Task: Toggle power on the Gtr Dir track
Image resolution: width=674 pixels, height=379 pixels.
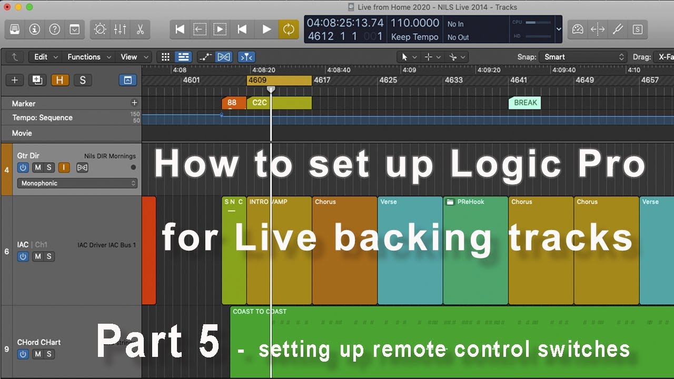Action: tap(23, 167)
